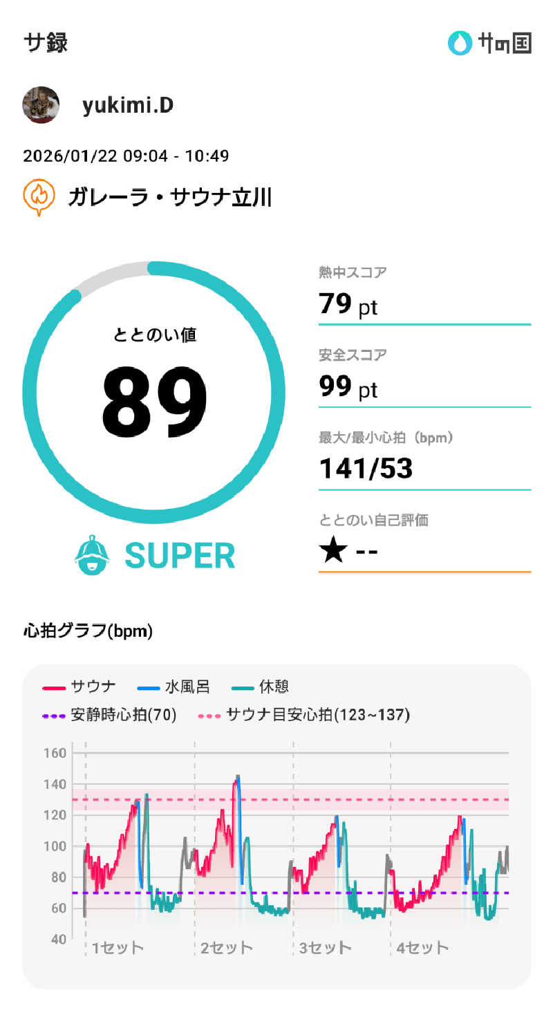Click the yukimi.D username
Viewport: 553px width, 1026px height.
click(127, 105)
